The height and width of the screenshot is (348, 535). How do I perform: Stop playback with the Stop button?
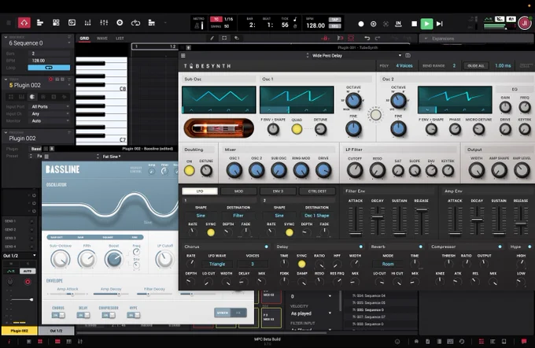[414, 24]
